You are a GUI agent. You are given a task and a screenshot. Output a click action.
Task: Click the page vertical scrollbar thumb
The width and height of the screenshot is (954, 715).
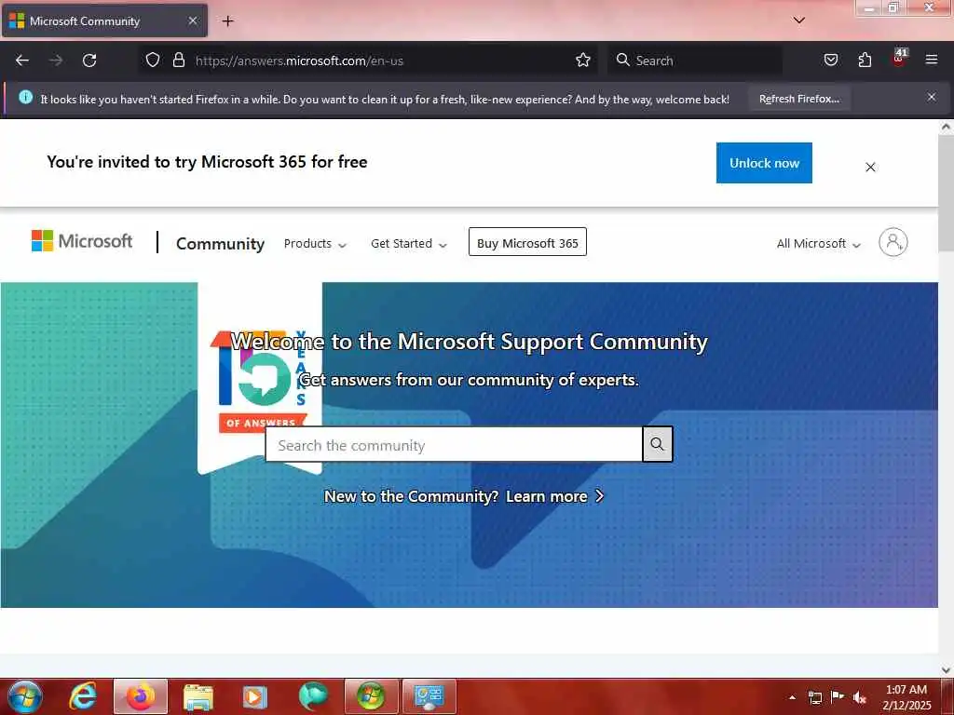tap(946, 194)
